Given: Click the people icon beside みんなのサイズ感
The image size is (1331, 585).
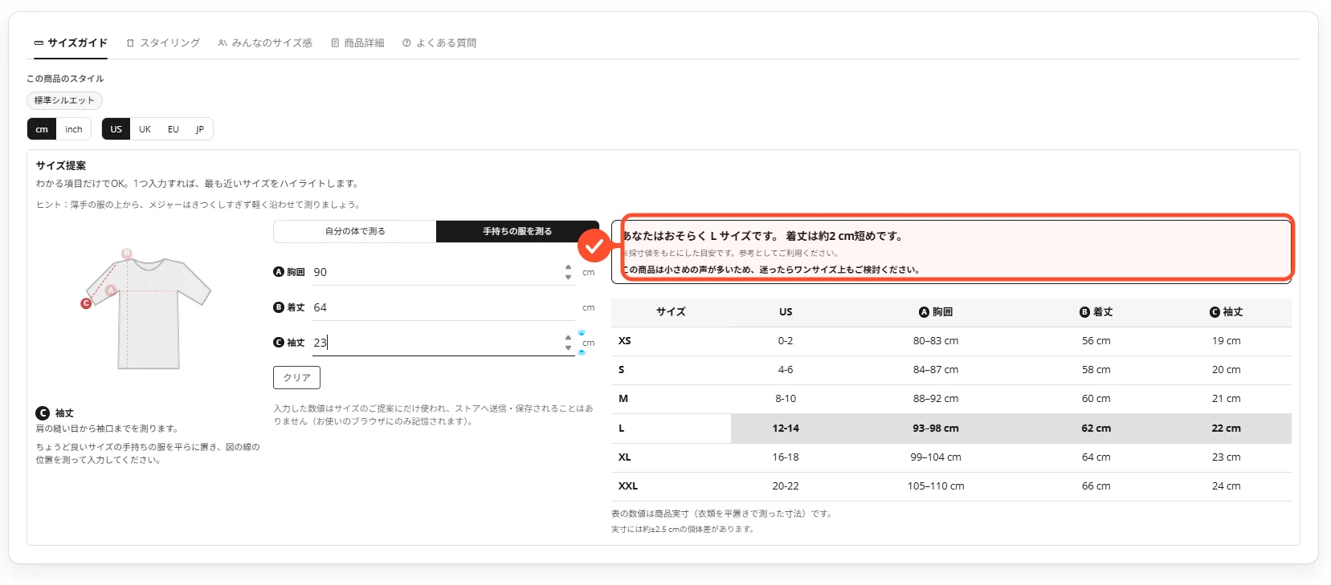Looking at the screenshot, I should 223,43.
